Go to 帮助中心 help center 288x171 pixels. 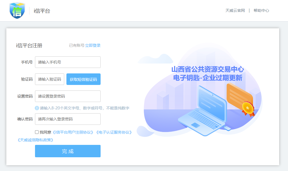(261, 10)
